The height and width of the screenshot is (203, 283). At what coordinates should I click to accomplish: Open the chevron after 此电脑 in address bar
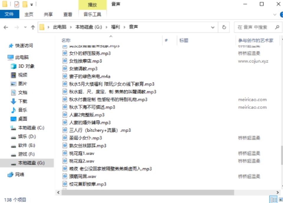71,27
